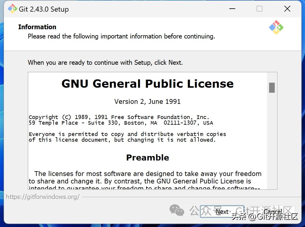Click the license scrollbar thumb
The image size is (305, 227).
(272, 87)
